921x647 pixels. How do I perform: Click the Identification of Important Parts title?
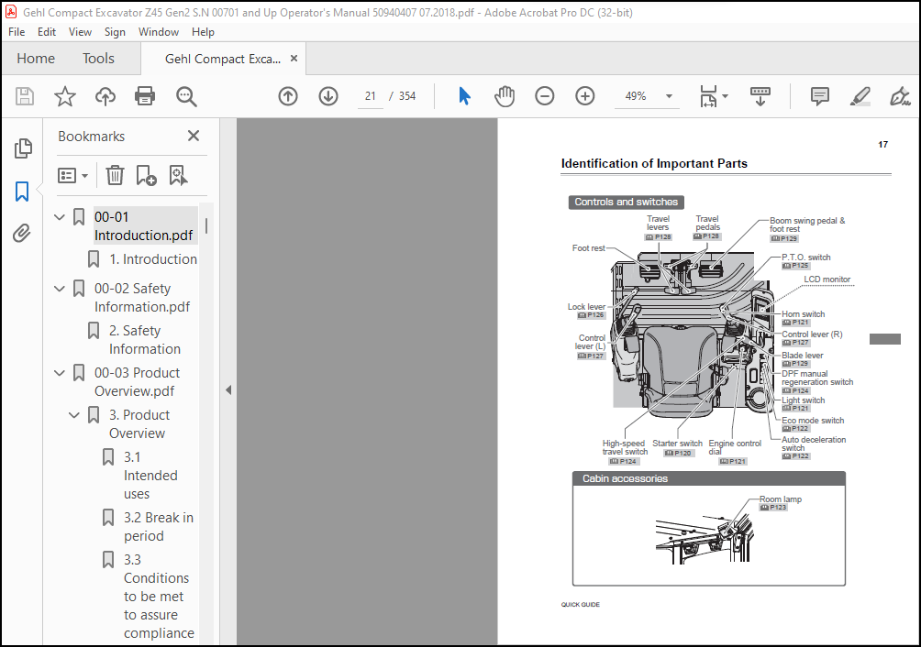click(654, 164)
